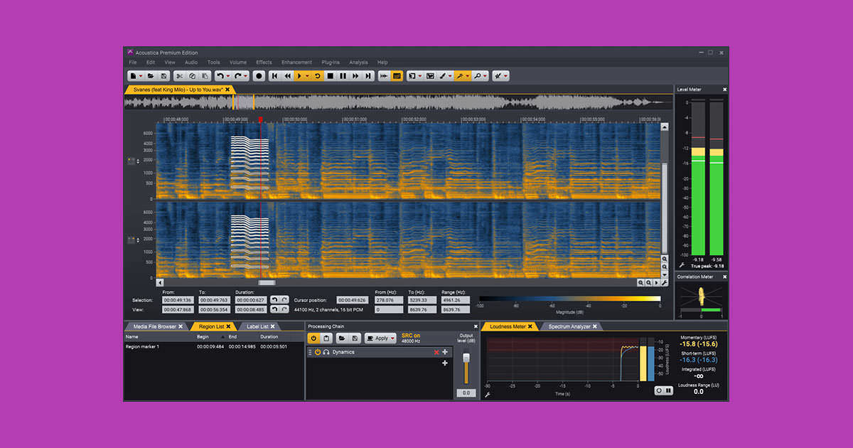The image size is (853, 448).
Task: Click the last tool icon in top toolbar
Action: pos(498,75)
